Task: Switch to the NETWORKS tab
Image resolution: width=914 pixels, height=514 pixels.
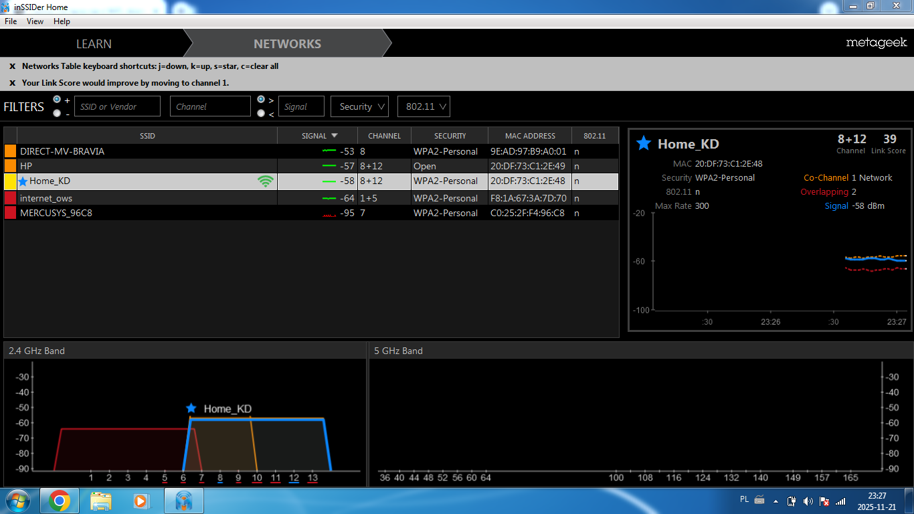Action: tap(287, 44)
